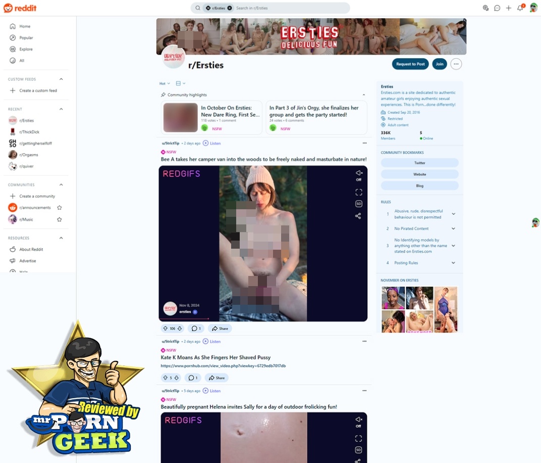
Task: Click the Request to Post button
Action: click(410, 64)
